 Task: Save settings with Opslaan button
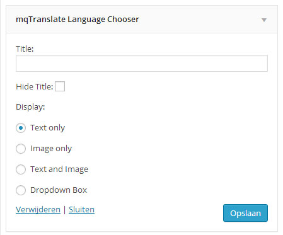point(245,213)
